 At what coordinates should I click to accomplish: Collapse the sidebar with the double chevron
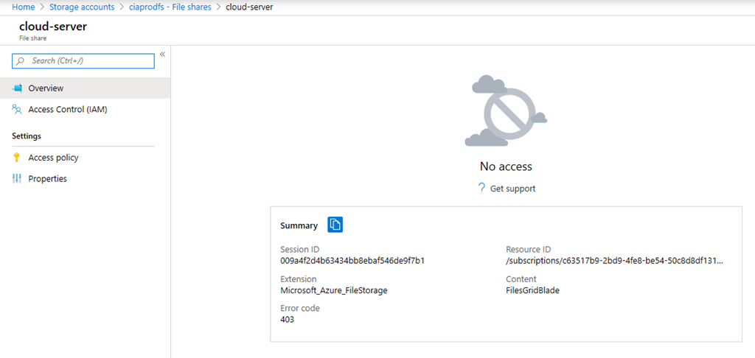coord(162,55)
